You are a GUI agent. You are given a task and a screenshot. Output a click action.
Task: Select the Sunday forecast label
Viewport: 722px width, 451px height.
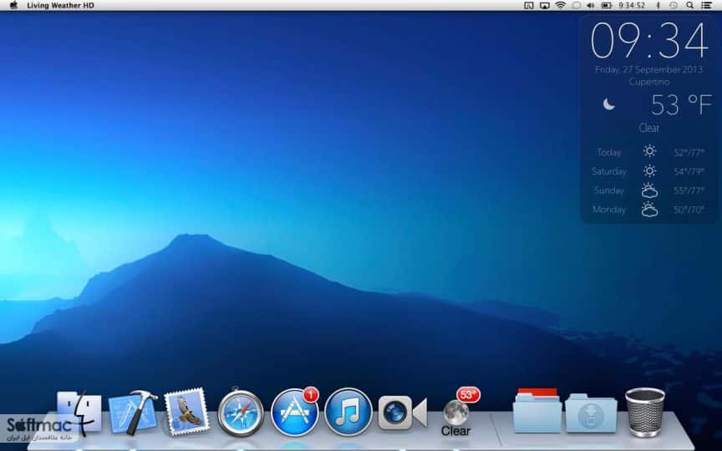click(608, 190)
